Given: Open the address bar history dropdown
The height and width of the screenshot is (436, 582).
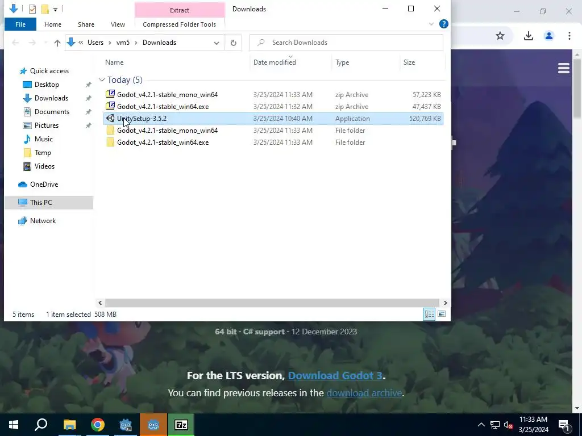Looking at the screenshot, I should pyautogui.click(x=217, y=43).
